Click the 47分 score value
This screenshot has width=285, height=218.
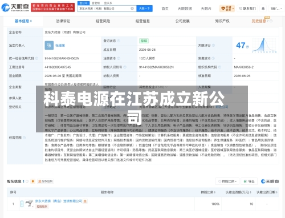click(x=242, y=46)
